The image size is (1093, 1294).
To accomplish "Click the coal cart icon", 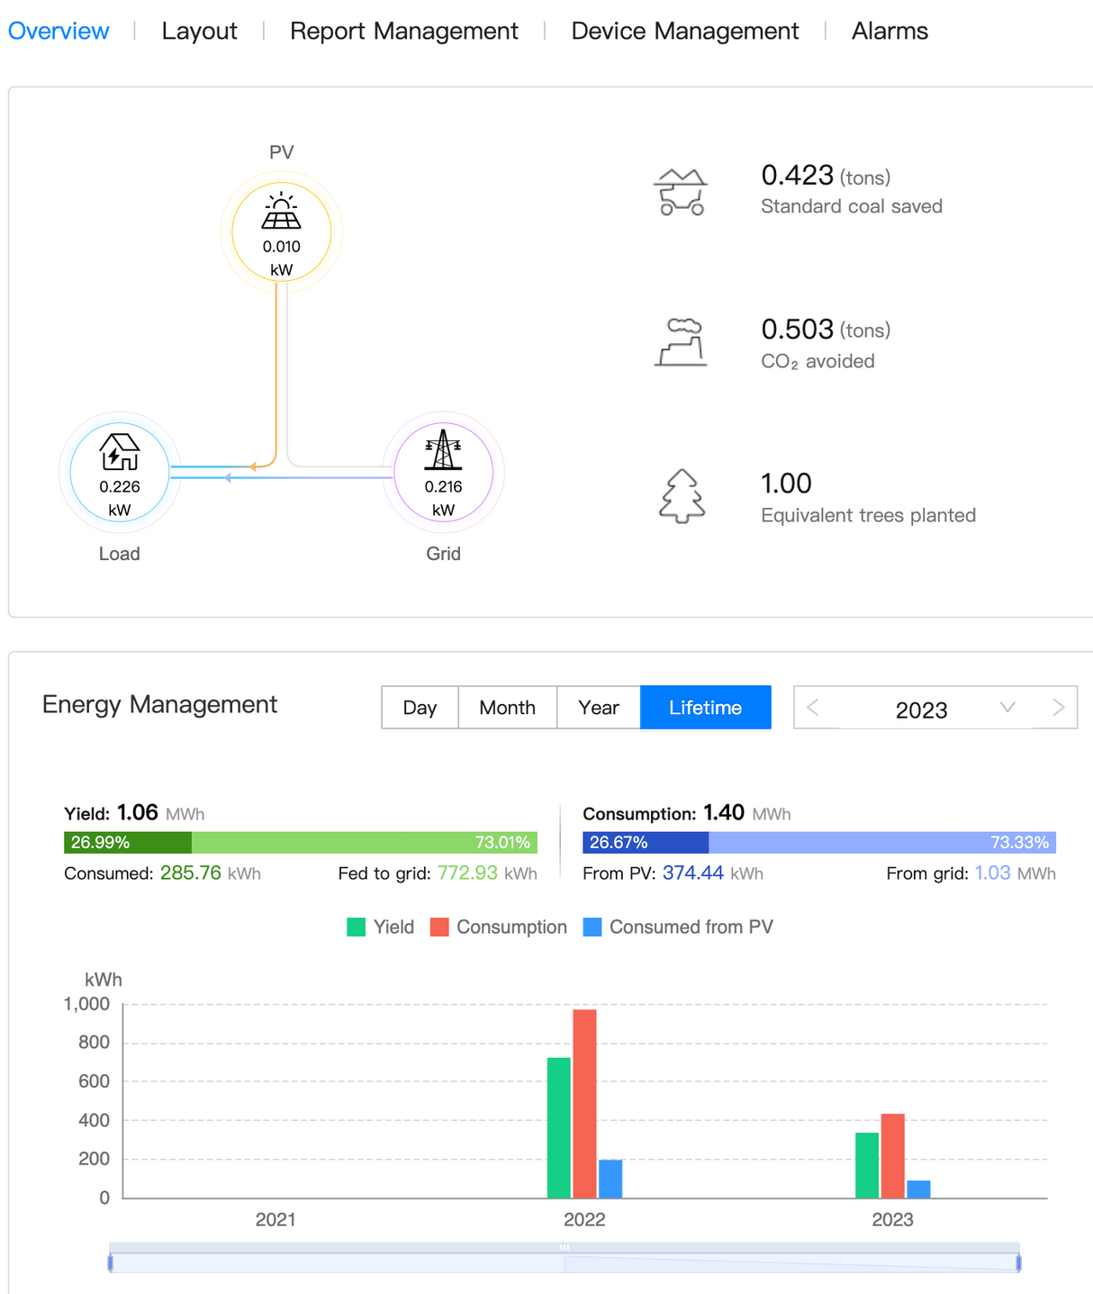I will click(681, 192).
